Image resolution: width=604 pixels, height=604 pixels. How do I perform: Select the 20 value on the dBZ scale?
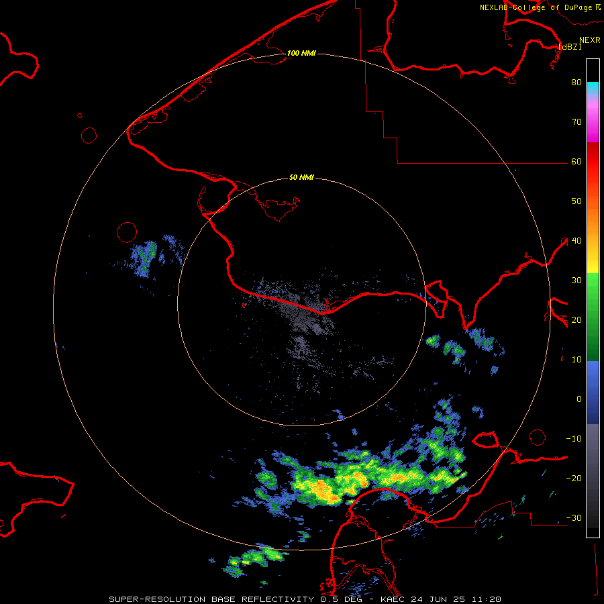576,319
